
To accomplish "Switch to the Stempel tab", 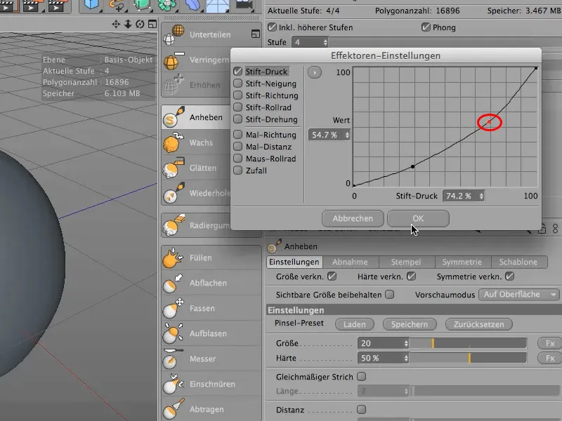I will point(406,262).
